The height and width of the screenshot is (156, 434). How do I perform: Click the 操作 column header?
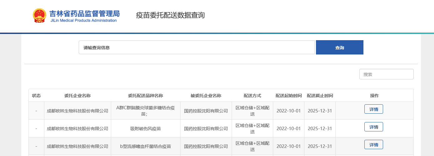tap(374, 96)
